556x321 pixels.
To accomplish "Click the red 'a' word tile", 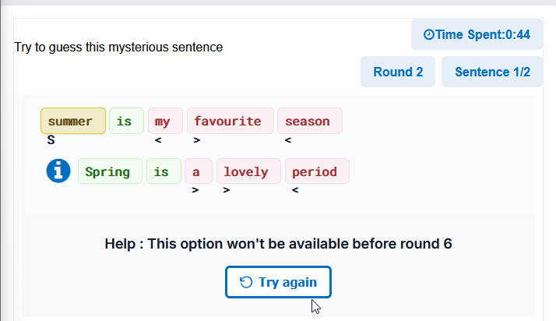I will [x=199, y=171].
